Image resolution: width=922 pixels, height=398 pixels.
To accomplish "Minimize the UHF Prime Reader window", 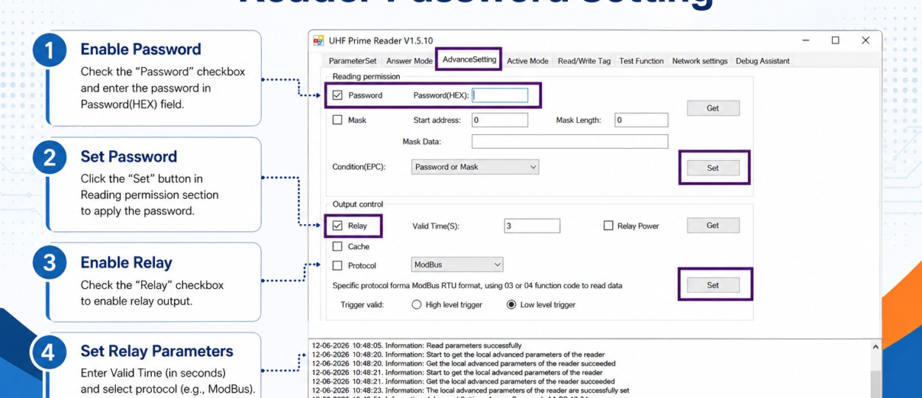I will click(805, 41).
